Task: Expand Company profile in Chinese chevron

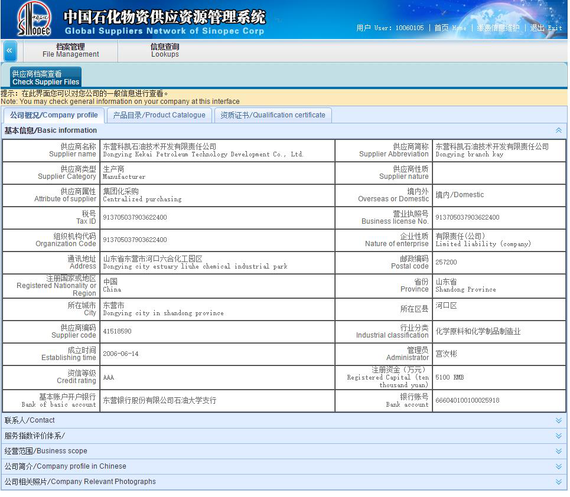Action: point(558,466)
